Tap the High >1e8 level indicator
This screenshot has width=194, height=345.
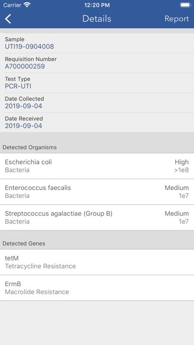click(x=182, y=166)
